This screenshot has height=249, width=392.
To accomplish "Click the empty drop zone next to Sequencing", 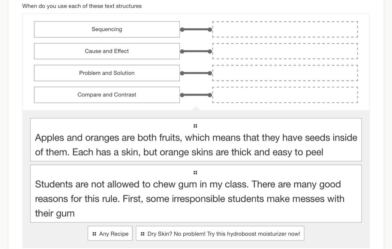I will point(285,30).
